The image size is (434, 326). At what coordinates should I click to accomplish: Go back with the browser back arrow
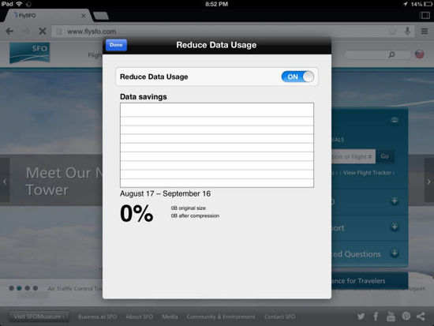click(9, 32)
